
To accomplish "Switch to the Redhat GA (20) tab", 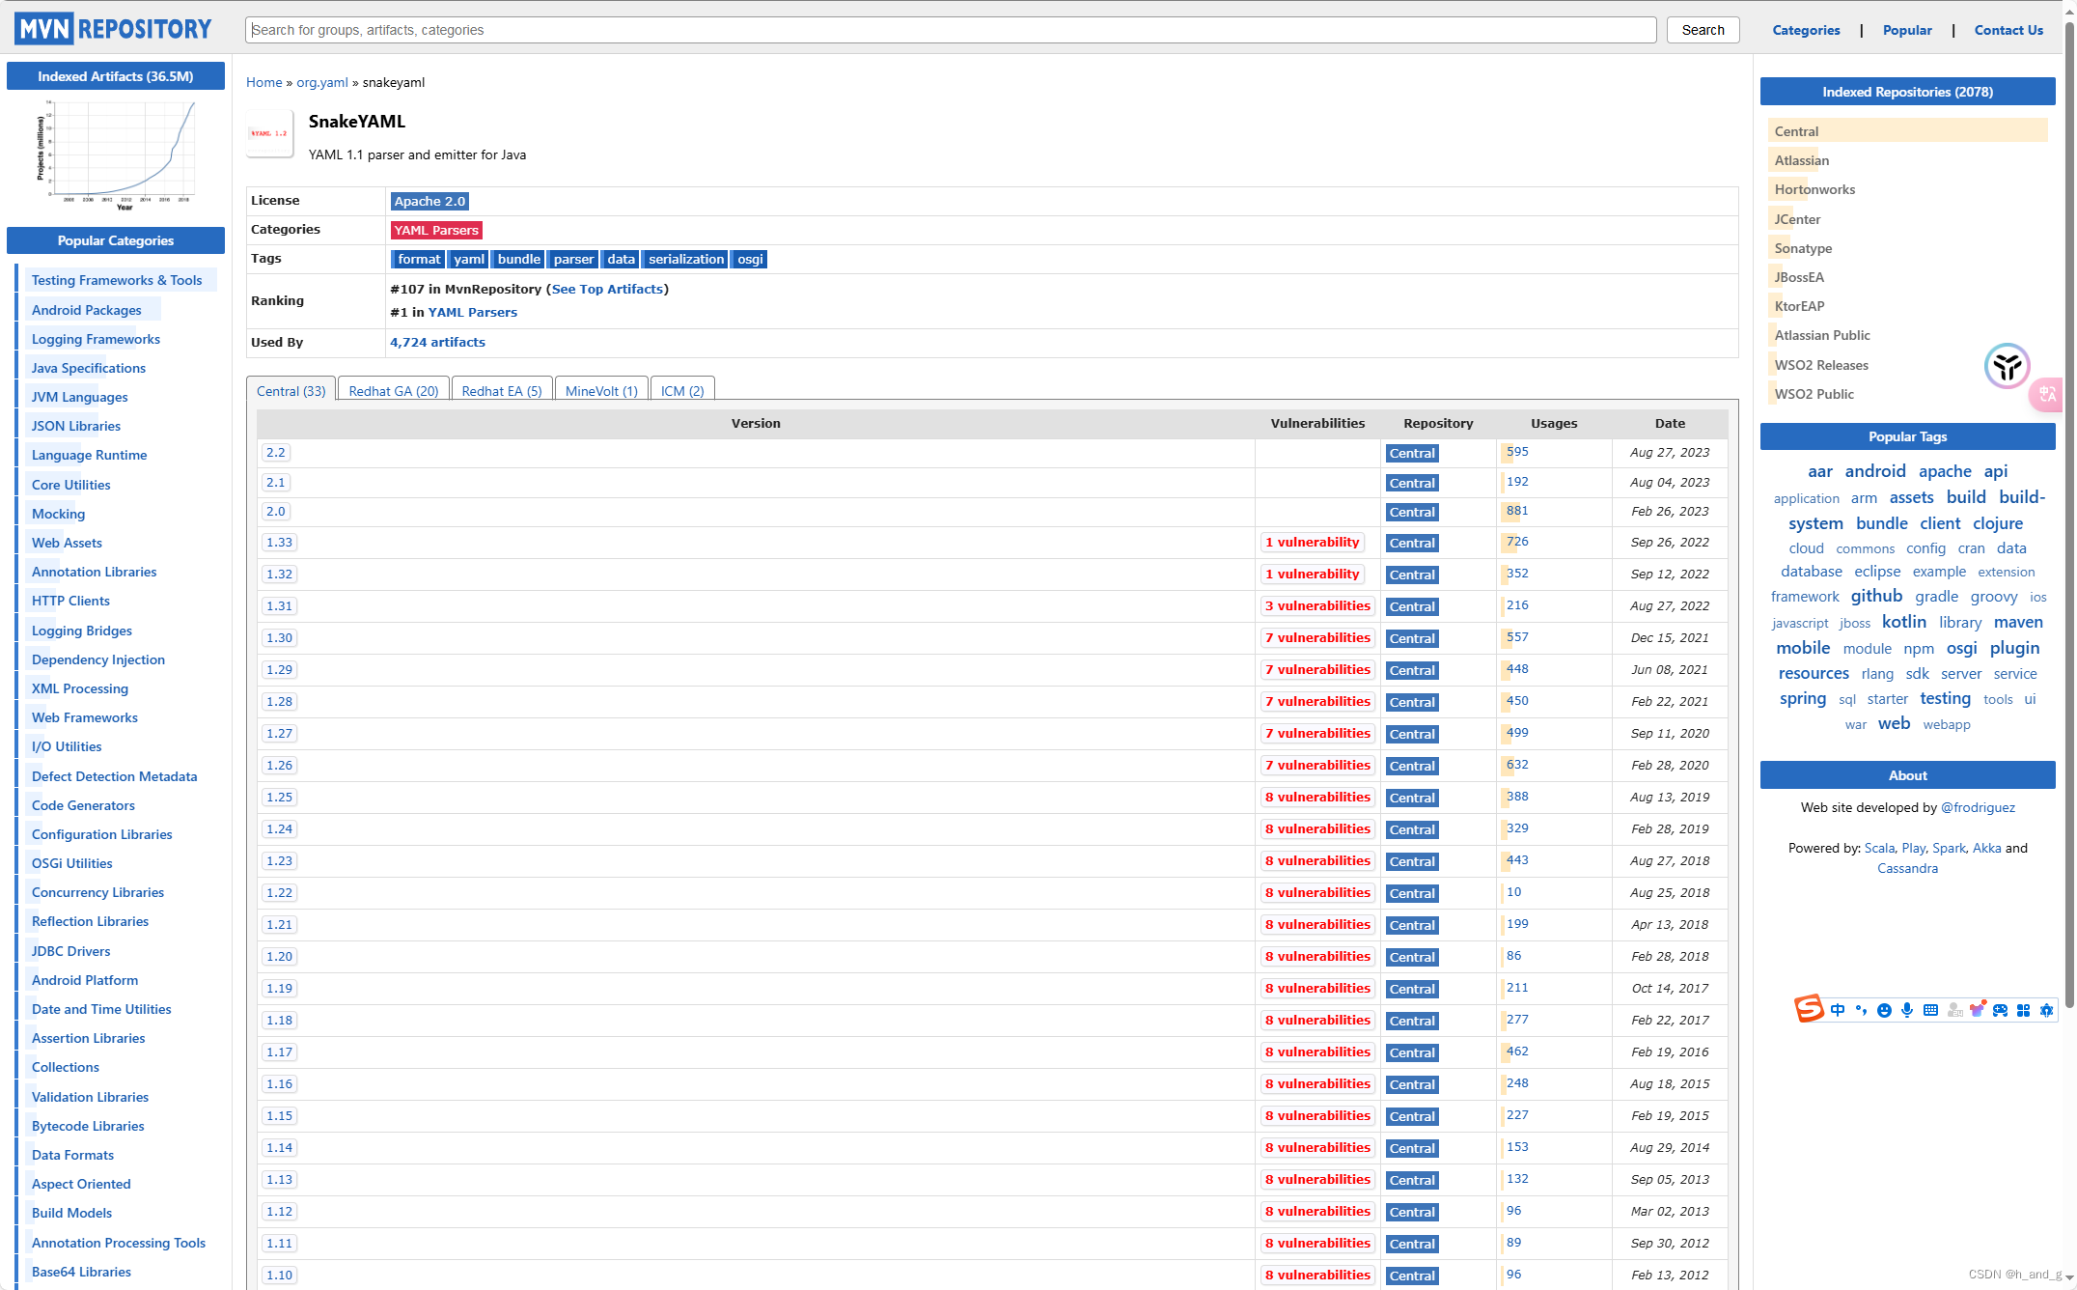I will (x=393, y=391).
